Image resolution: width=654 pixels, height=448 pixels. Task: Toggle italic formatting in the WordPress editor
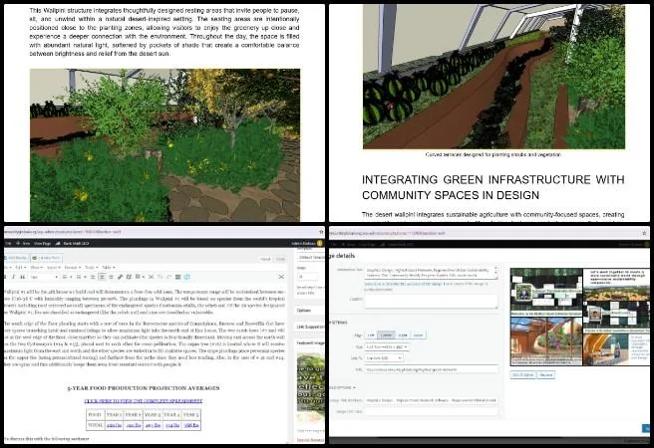[x=13, y=277]
